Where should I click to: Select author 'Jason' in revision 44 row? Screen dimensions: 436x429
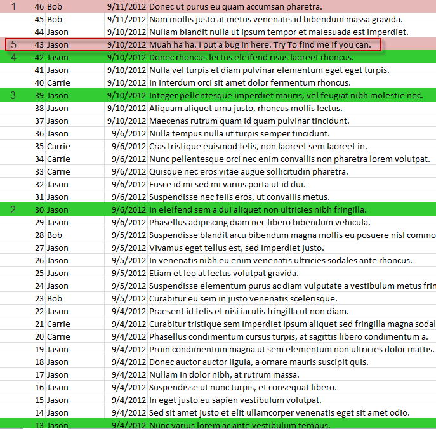pyautogui.click(x=58, y=32)
